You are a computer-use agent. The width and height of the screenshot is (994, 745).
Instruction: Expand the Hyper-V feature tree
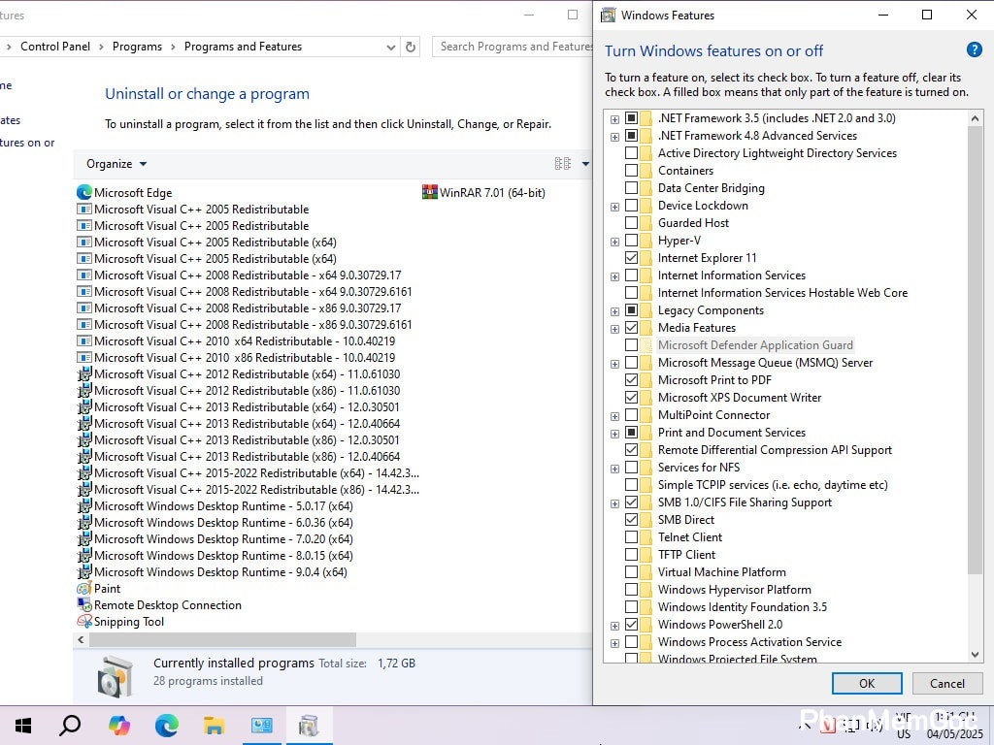coord(614,241)
